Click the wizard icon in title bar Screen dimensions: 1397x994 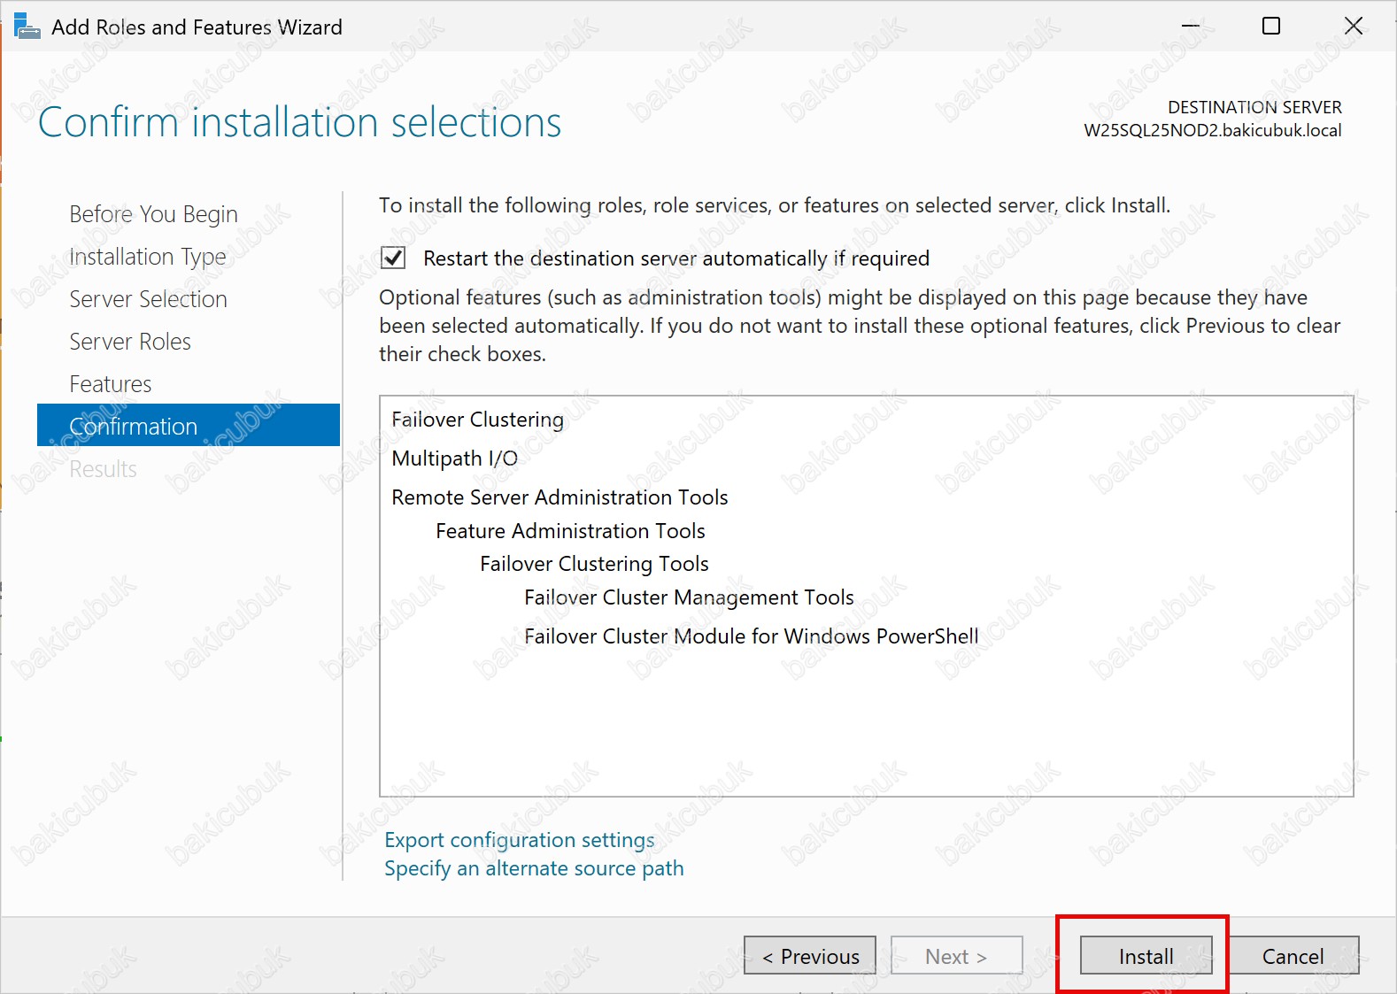pyautogui.click(x=27, y=27)
